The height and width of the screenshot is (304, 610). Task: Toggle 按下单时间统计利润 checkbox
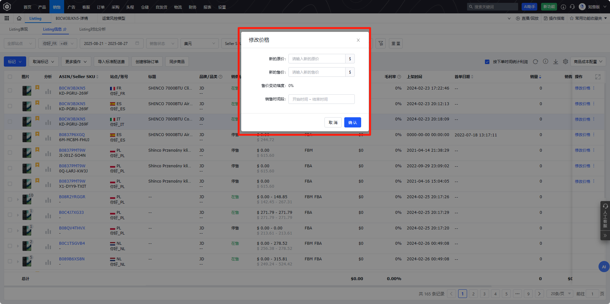[x=487, y=62]
